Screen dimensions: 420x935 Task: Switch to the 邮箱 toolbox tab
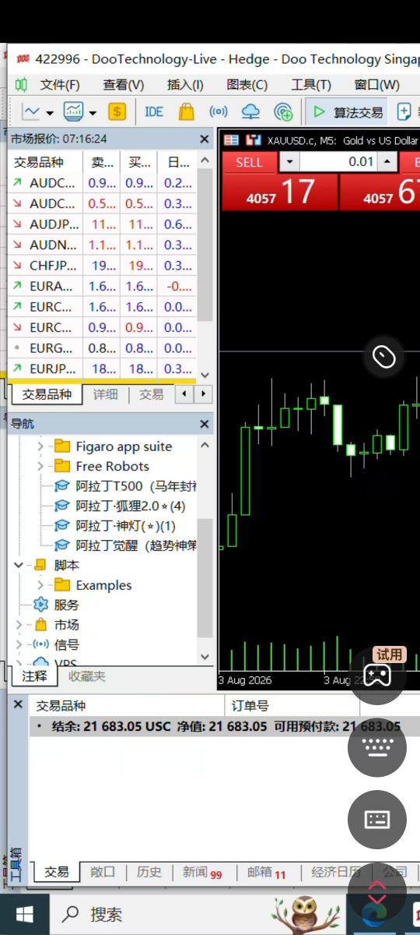[267, 872]
